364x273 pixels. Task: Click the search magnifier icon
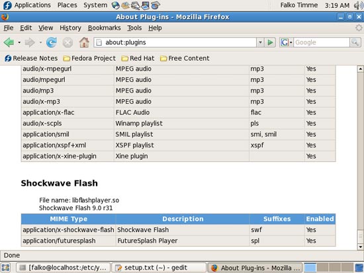tap(355, 42)
